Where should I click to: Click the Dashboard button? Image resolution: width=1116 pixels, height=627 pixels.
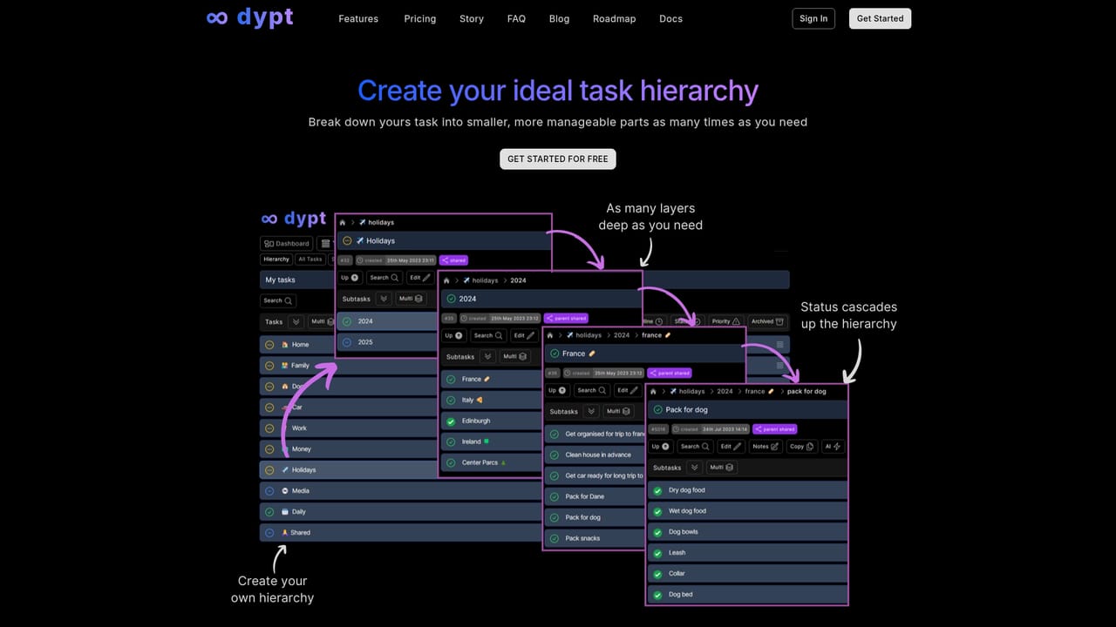287,243
